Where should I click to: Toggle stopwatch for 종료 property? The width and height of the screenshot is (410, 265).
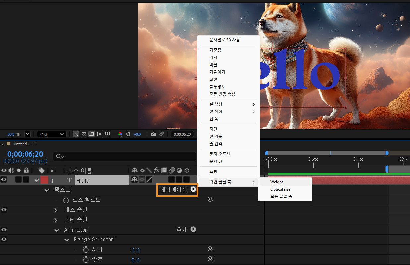coord(86,259)
